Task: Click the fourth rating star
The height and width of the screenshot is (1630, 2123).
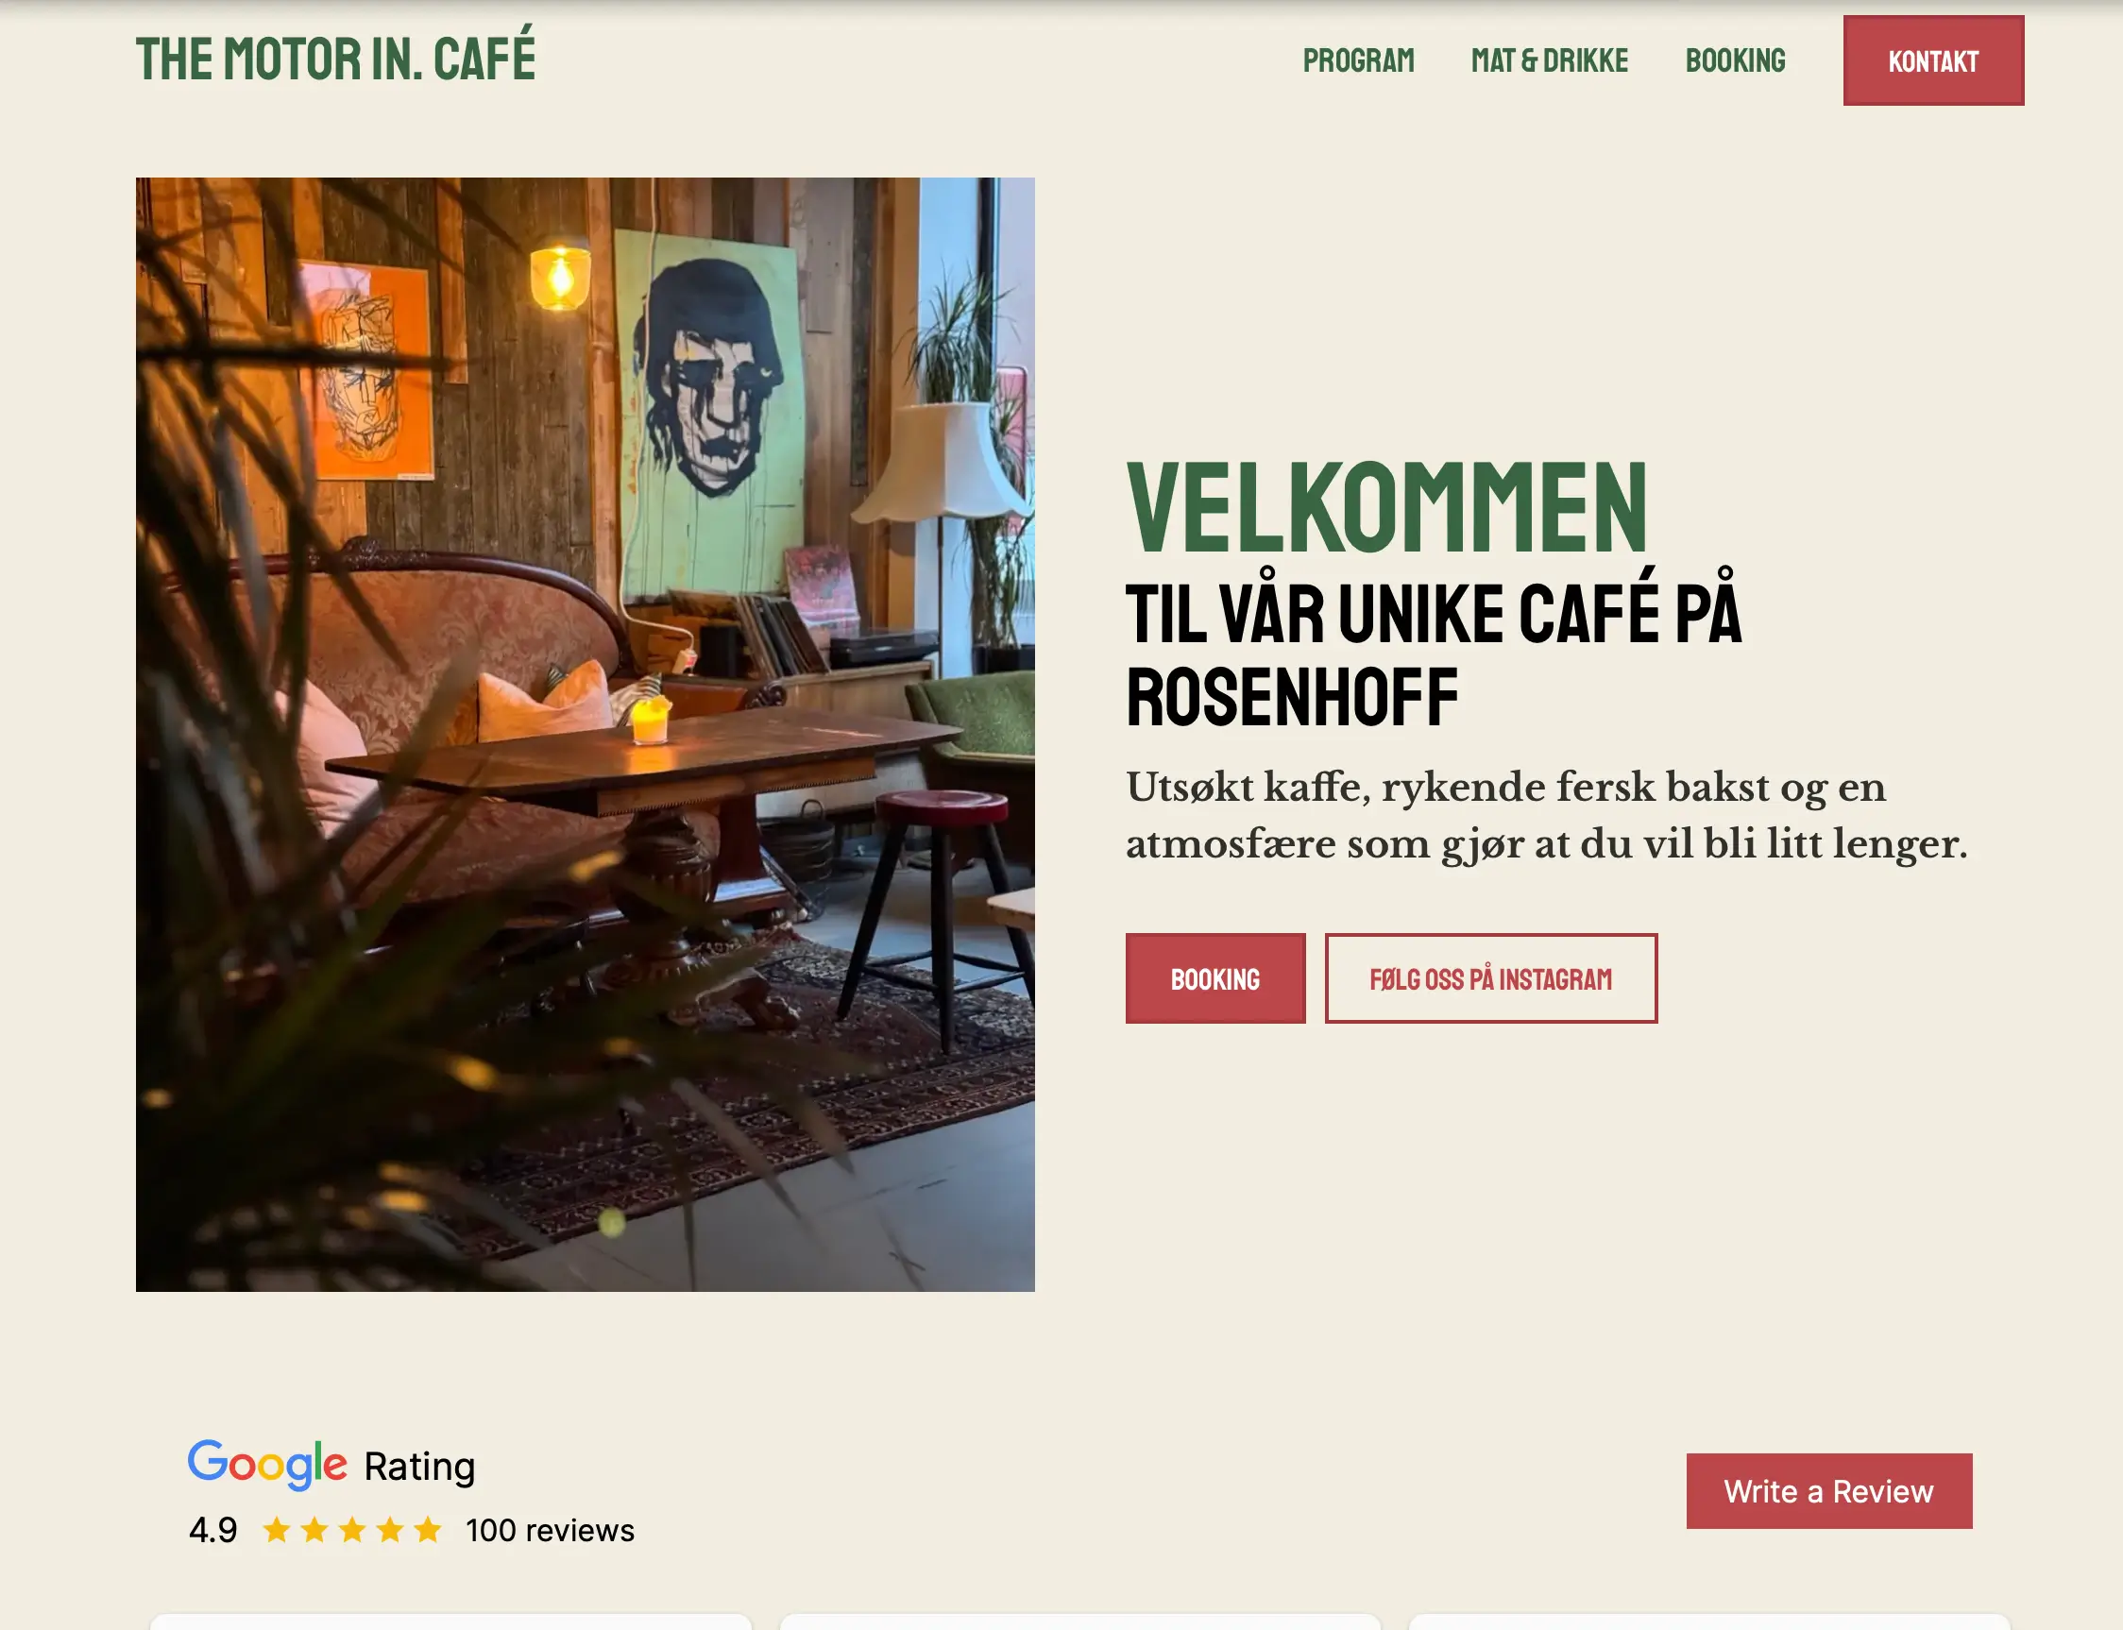Action: (390, 1530)
